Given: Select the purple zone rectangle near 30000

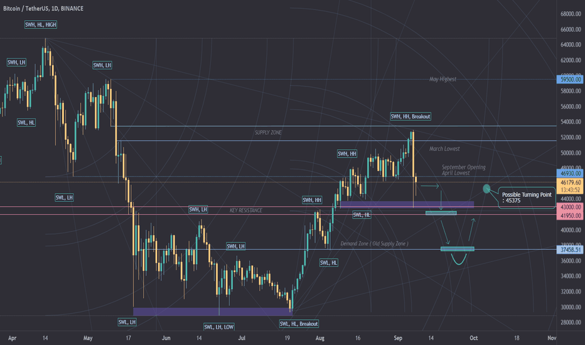Looking at the screenshot, I should pos(213,312).
